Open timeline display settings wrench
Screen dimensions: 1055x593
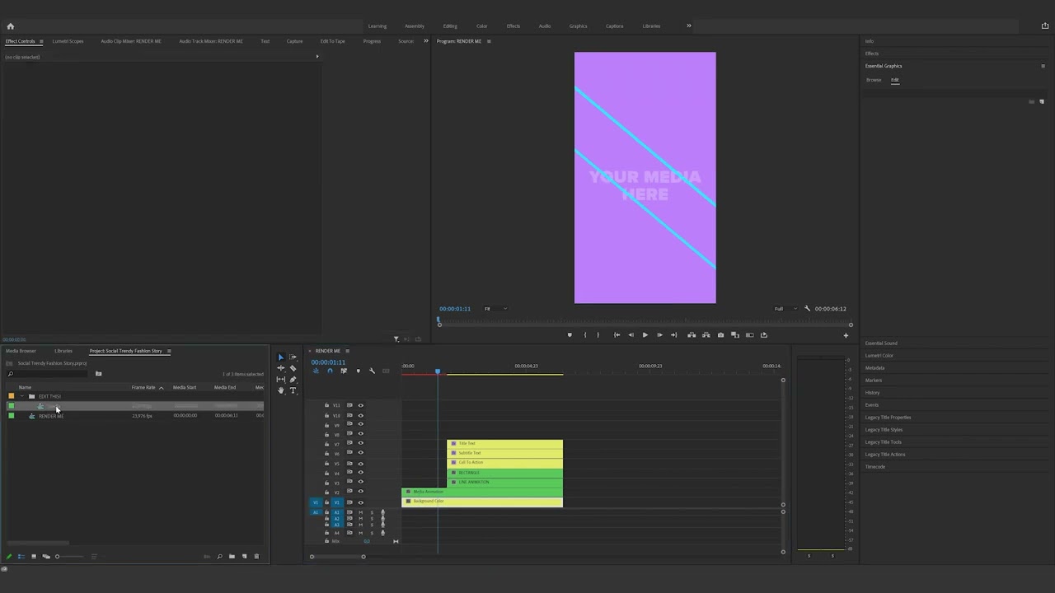[372, 371]
